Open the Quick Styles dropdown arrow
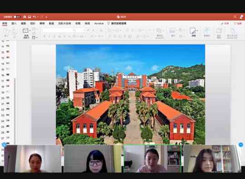 [x=197, y=30]
